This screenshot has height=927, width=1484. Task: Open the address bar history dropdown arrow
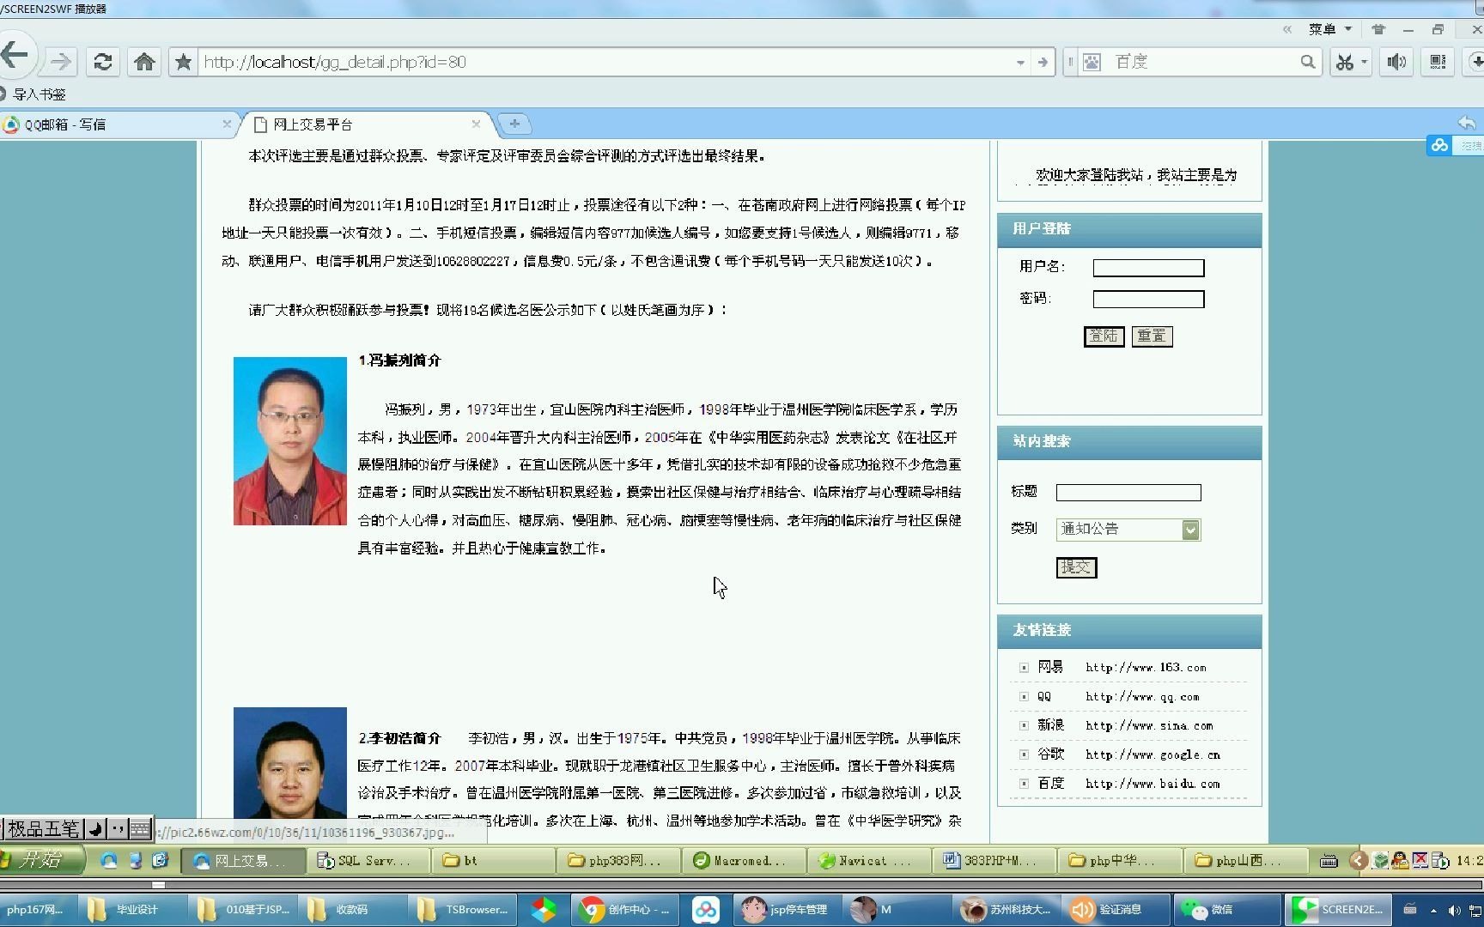(1020, 63)
